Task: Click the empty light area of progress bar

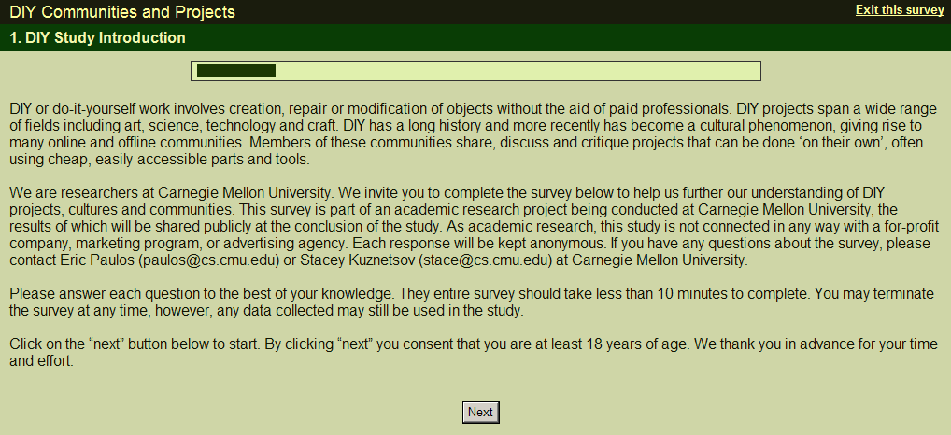Action: tap(516, 71)
